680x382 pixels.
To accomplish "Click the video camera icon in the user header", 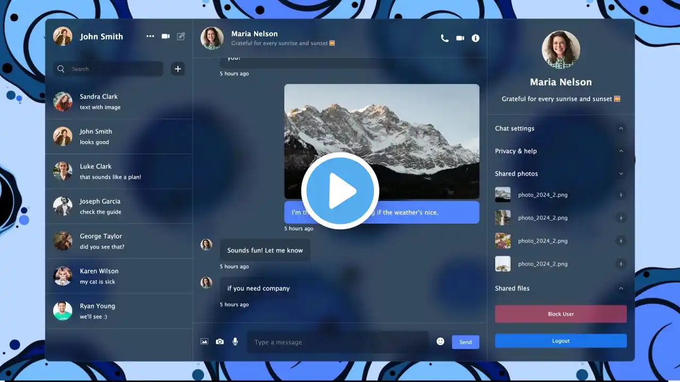I will (x=166, y=36).
